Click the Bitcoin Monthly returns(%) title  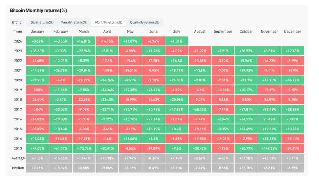pos(38,11)
